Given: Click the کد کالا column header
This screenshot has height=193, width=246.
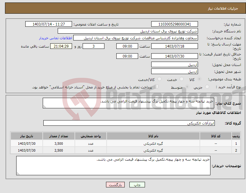Looking at the screenshot, I should point(216,136).
